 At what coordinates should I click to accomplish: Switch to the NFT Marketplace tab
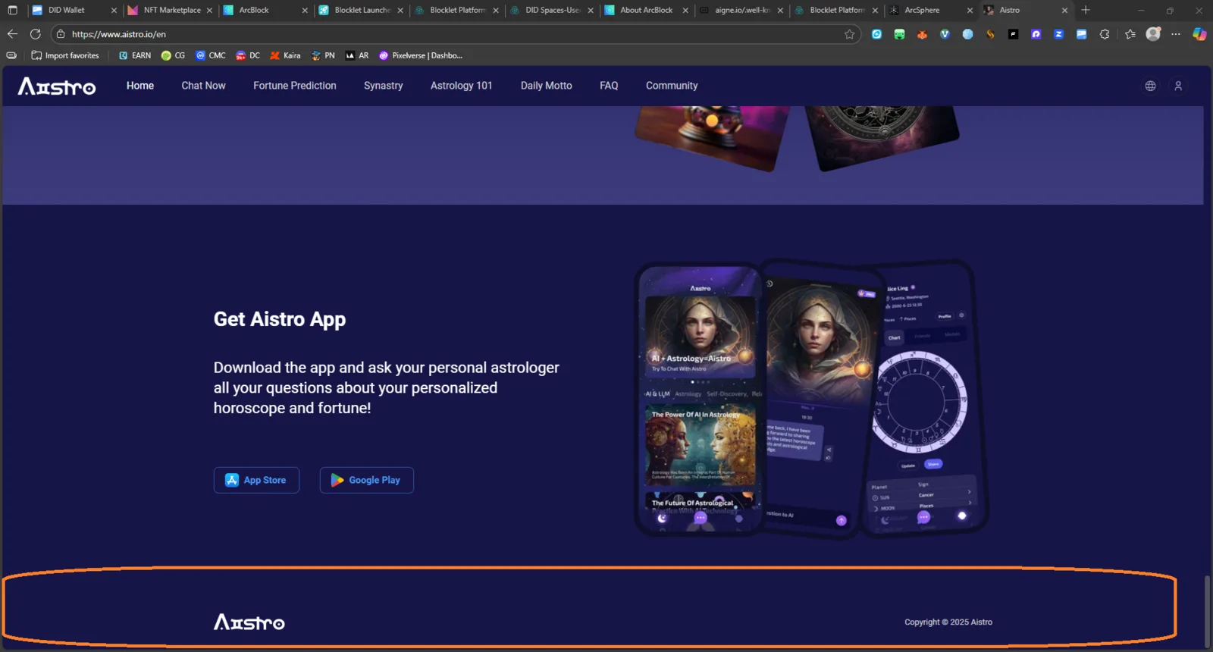point(170,10)
